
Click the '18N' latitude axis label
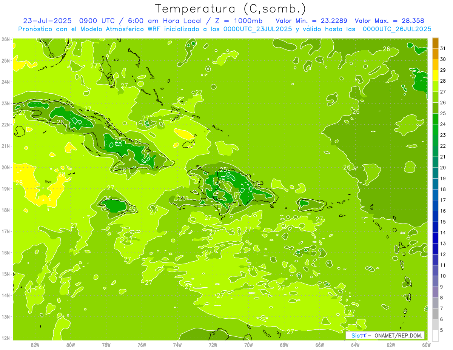5,210
